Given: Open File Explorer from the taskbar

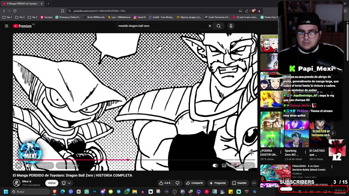Looking at the screenshot, I should (134, 192).
